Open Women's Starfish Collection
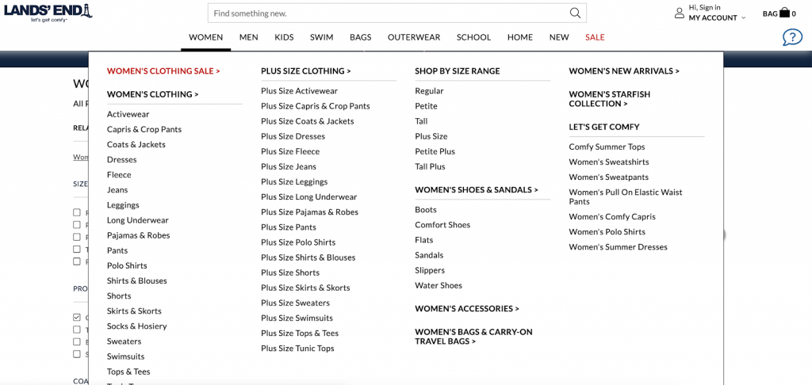The height and width of the screenshot is (385, 812). click(x=610, y=99)
